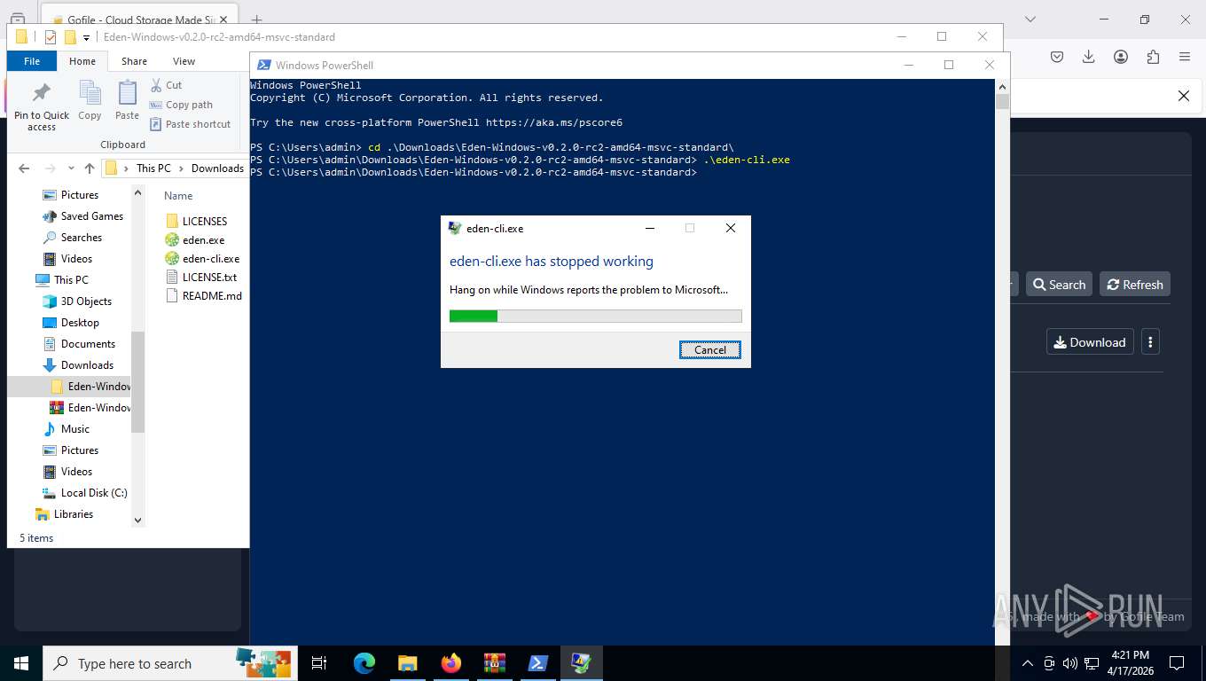Viewport: 1206px width, 681px height.
Task: Click the Firefox Pocket save icon
Action: coord(1057,57)
